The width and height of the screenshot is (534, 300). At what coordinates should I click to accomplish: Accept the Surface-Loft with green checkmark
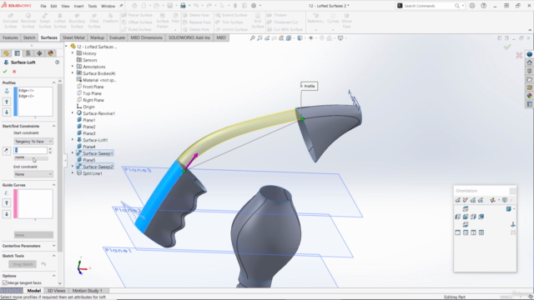tap(5, 72)
